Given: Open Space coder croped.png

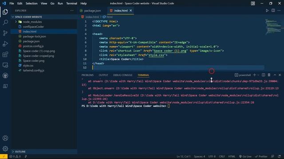Looking at the screenshot, I should click(x=39, y=56).
